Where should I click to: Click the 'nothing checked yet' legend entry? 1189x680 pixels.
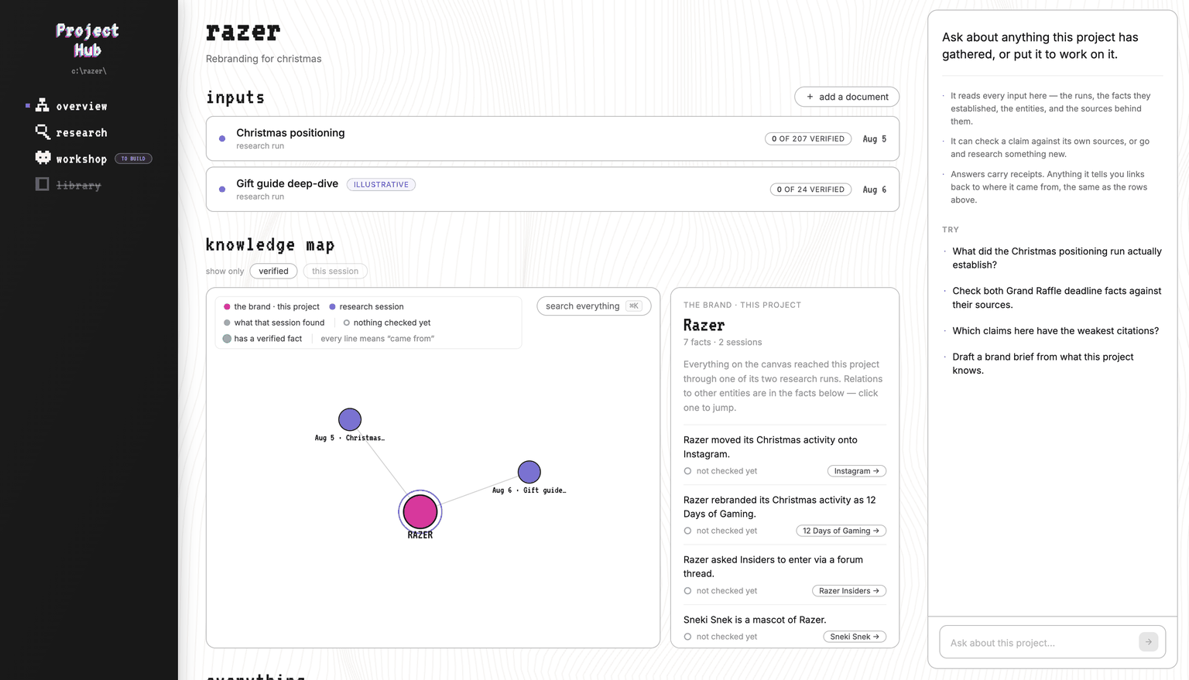coord(387,323)
